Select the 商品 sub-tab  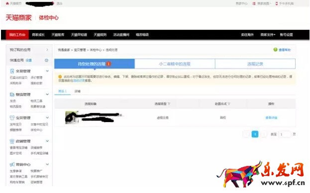(x=62, y=91)
